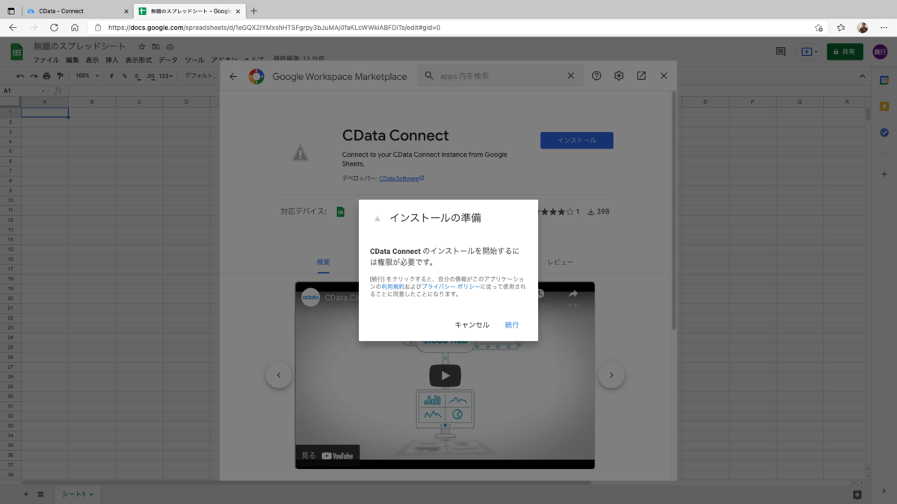Open the 表示形式 menu

[138, 60]
